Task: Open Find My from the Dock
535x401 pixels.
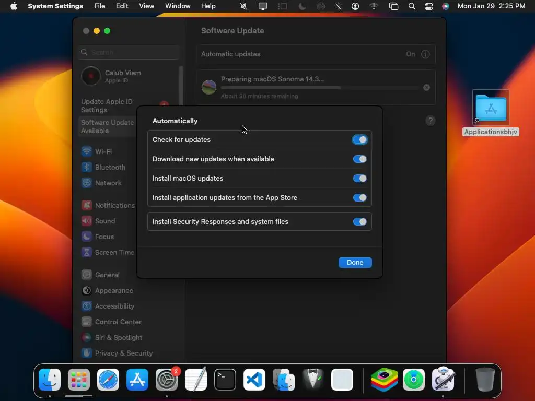Action: point(414,380)
